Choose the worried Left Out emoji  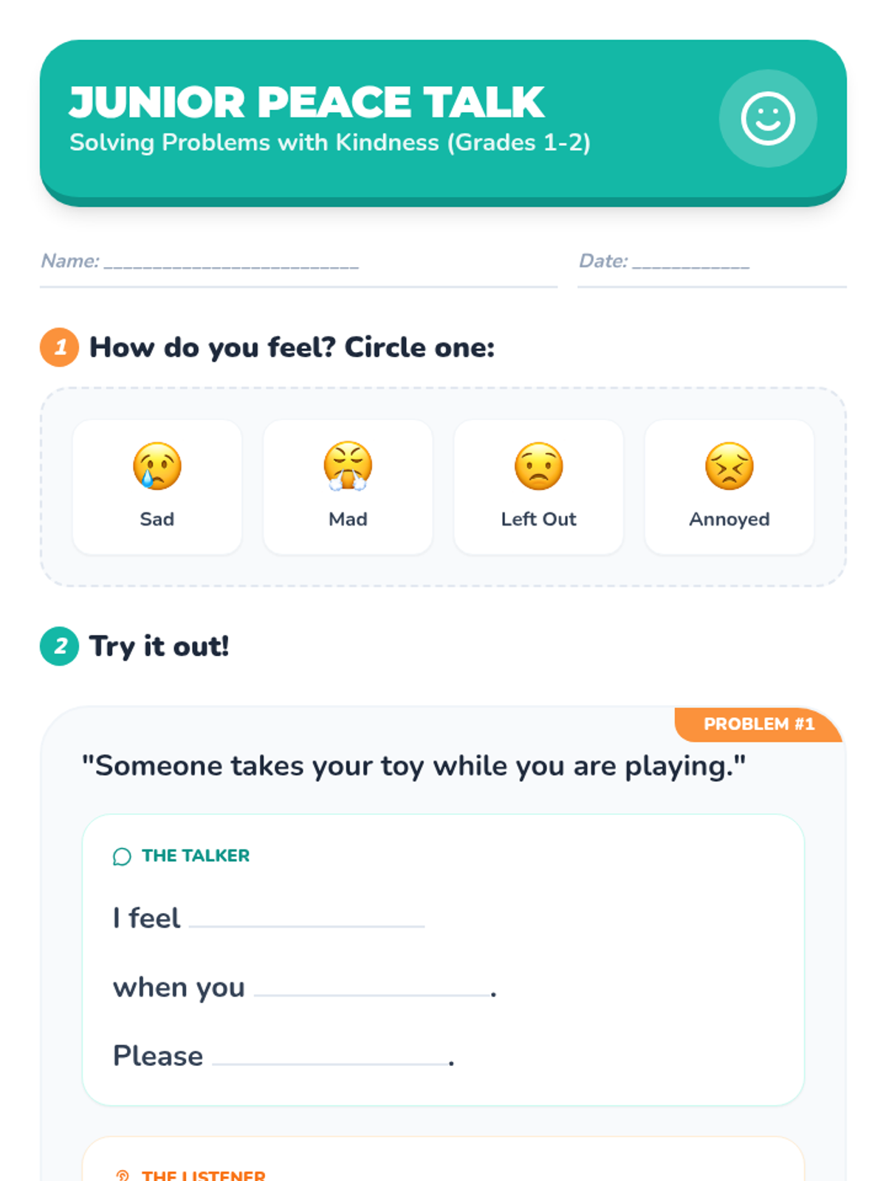click(539, 466)
